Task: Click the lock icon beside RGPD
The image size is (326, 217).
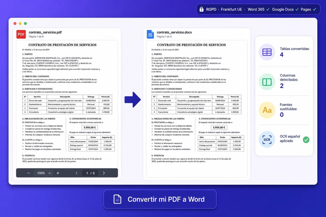Action: click(x=201, y=9)
